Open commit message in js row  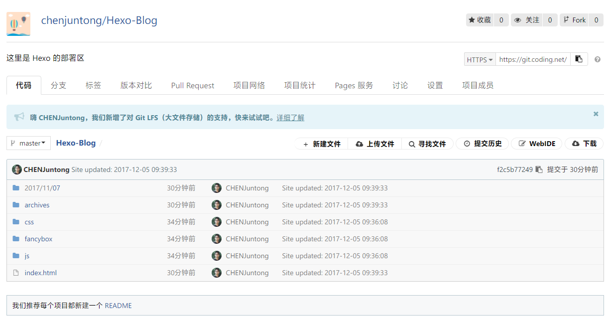(335, 256)
